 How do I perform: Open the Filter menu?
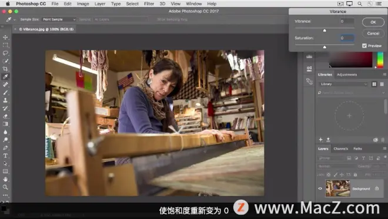(149, 4)
